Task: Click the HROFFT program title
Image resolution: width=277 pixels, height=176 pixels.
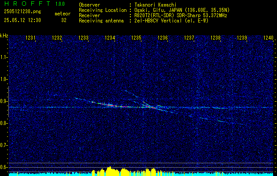Action: pyautogui.click(x=27, y=4)
